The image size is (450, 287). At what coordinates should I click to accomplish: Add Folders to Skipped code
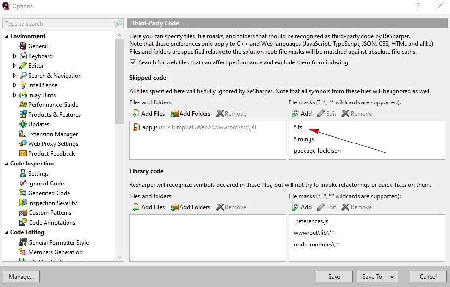[190, 113]
